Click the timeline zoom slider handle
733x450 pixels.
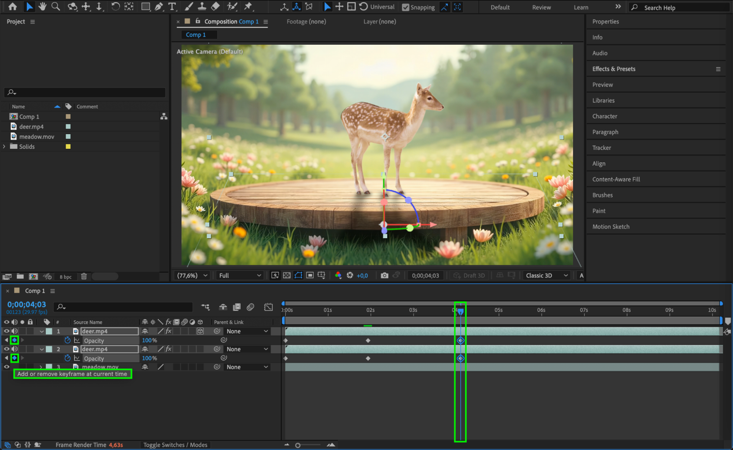pos(298,445)
